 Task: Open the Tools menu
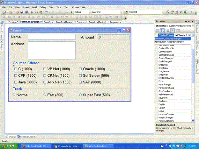pos(59,7)
